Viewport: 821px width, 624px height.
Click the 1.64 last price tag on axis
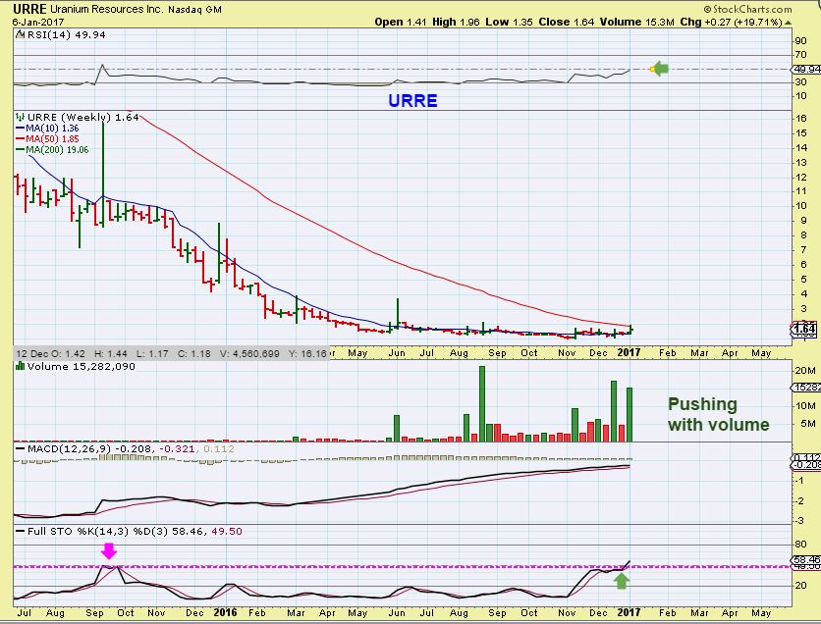(804, 329)
